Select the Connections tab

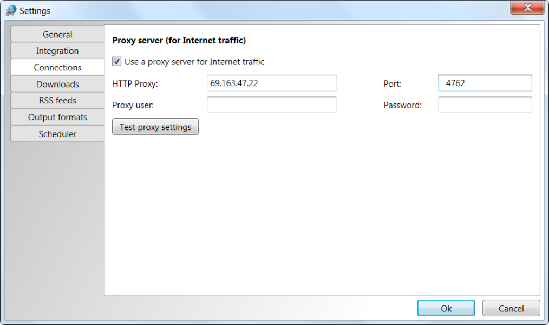point(57,67)
